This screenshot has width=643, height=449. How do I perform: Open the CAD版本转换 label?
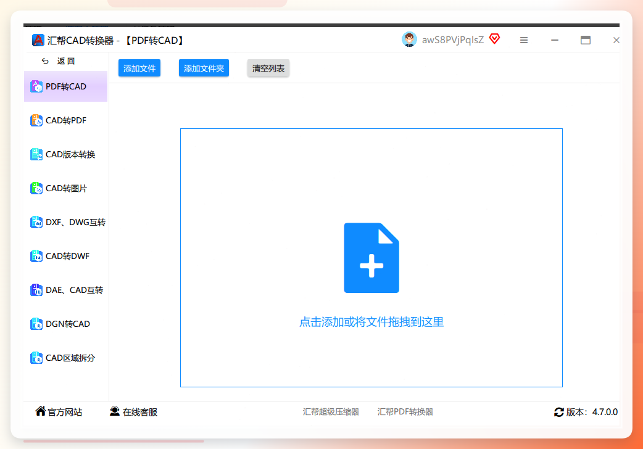point(70,155)
